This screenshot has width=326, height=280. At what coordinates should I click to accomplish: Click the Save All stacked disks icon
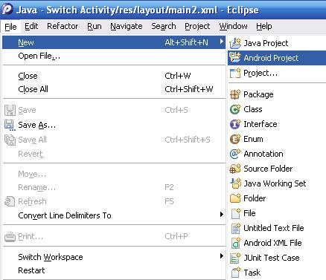tap(10, 140)
